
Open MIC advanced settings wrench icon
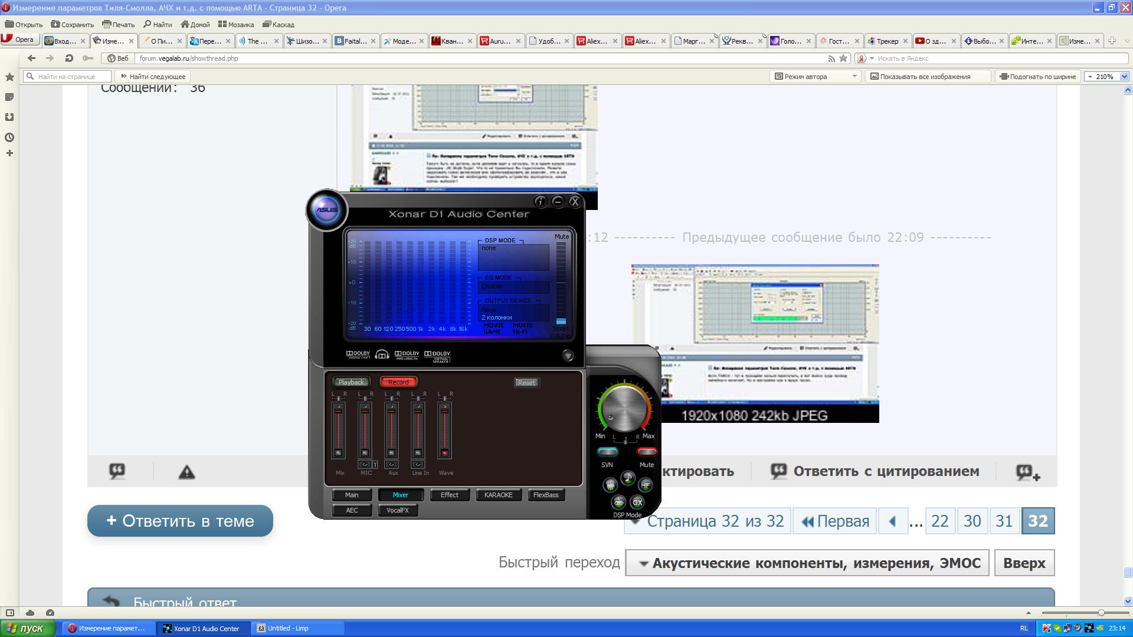(375, 465)
